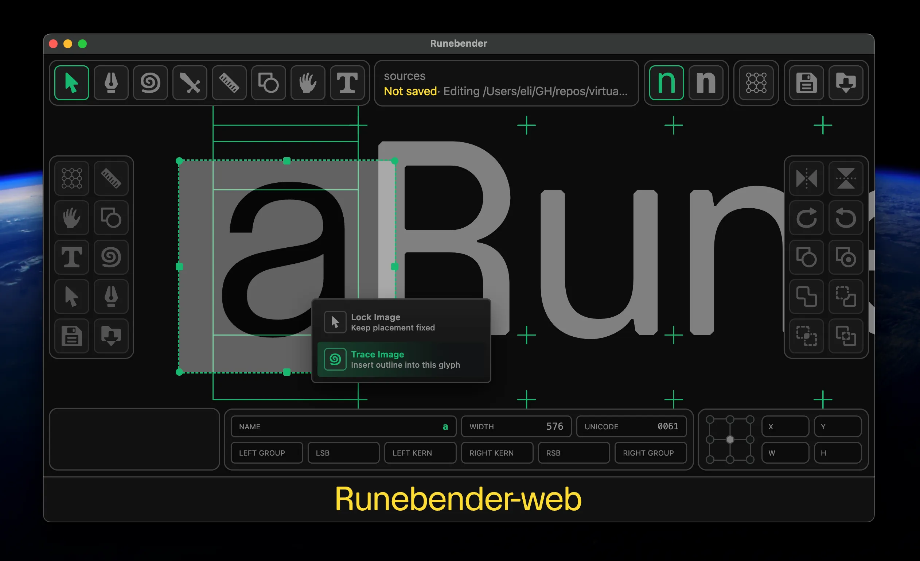Activate the spiral Hyperpen tool in top toolbar
The height and width of the screenshot is (561, 920).
coord(151,82)
